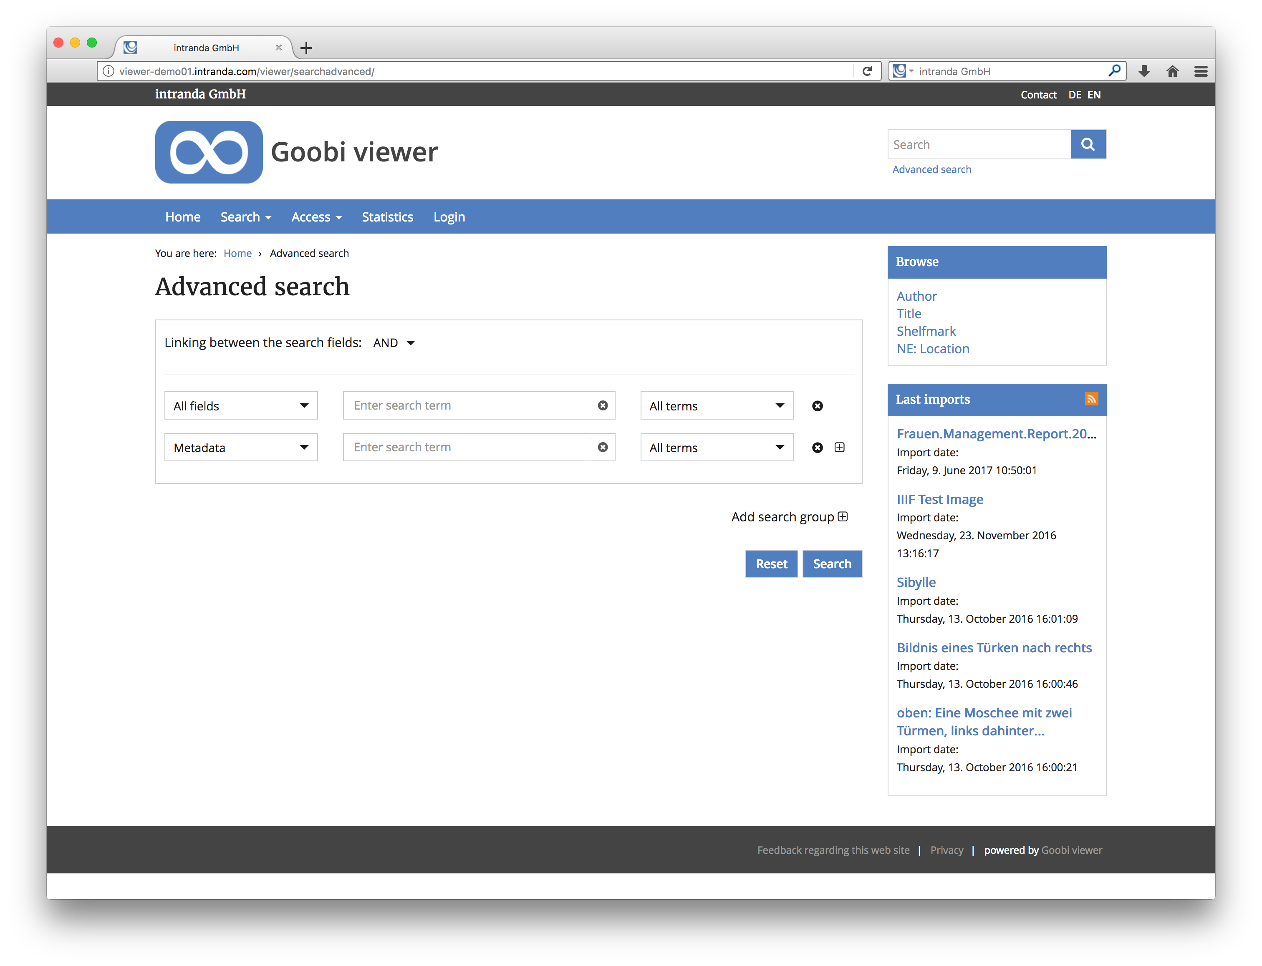Image resolution: width=1262 pixels, height=966 pixels.
Task: Click the Advanced search link under search box
Action: coord(932,170)
